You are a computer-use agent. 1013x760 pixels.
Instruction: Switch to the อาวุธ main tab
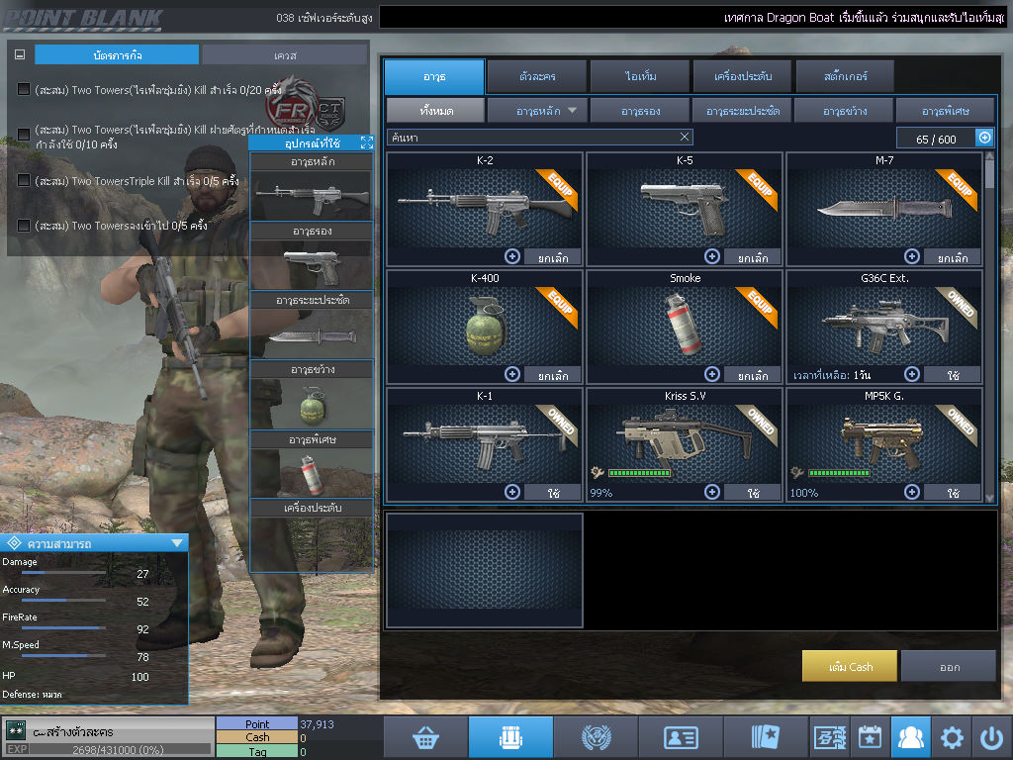tap(434, 76)
